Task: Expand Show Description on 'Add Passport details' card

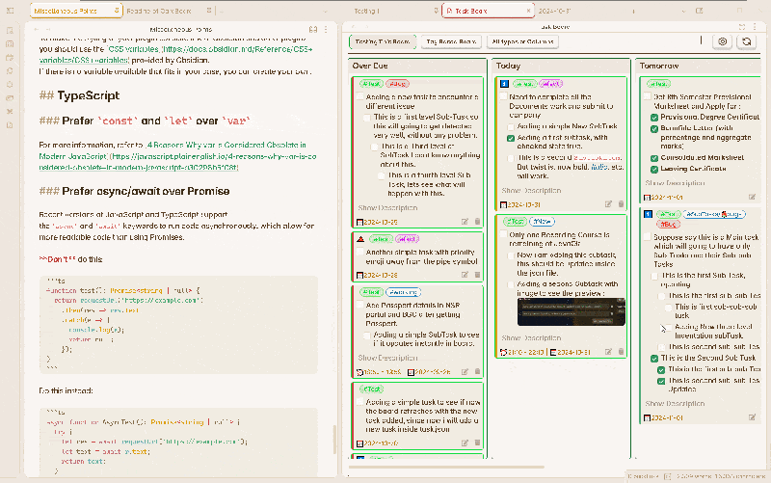Action: coord(387,358)
